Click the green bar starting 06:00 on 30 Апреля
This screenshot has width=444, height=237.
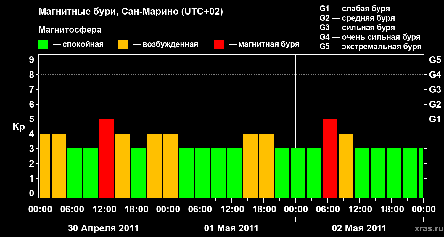pyautogui.click(x=75, y=173)
